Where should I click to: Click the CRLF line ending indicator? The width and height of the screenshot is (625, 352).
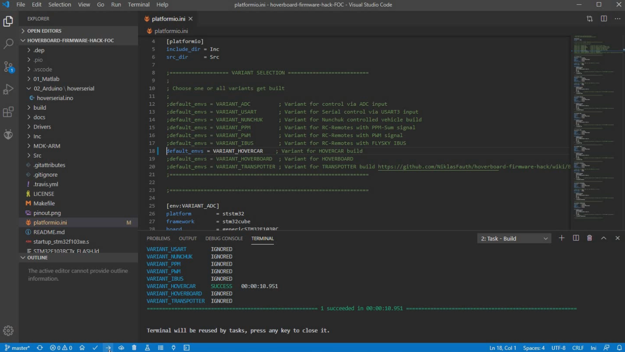tap(578, 348)
